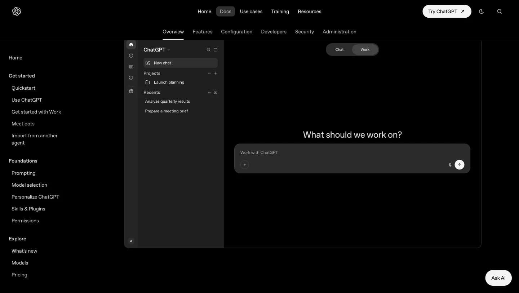Open Model selection in the left sidebar

(30, 185)
